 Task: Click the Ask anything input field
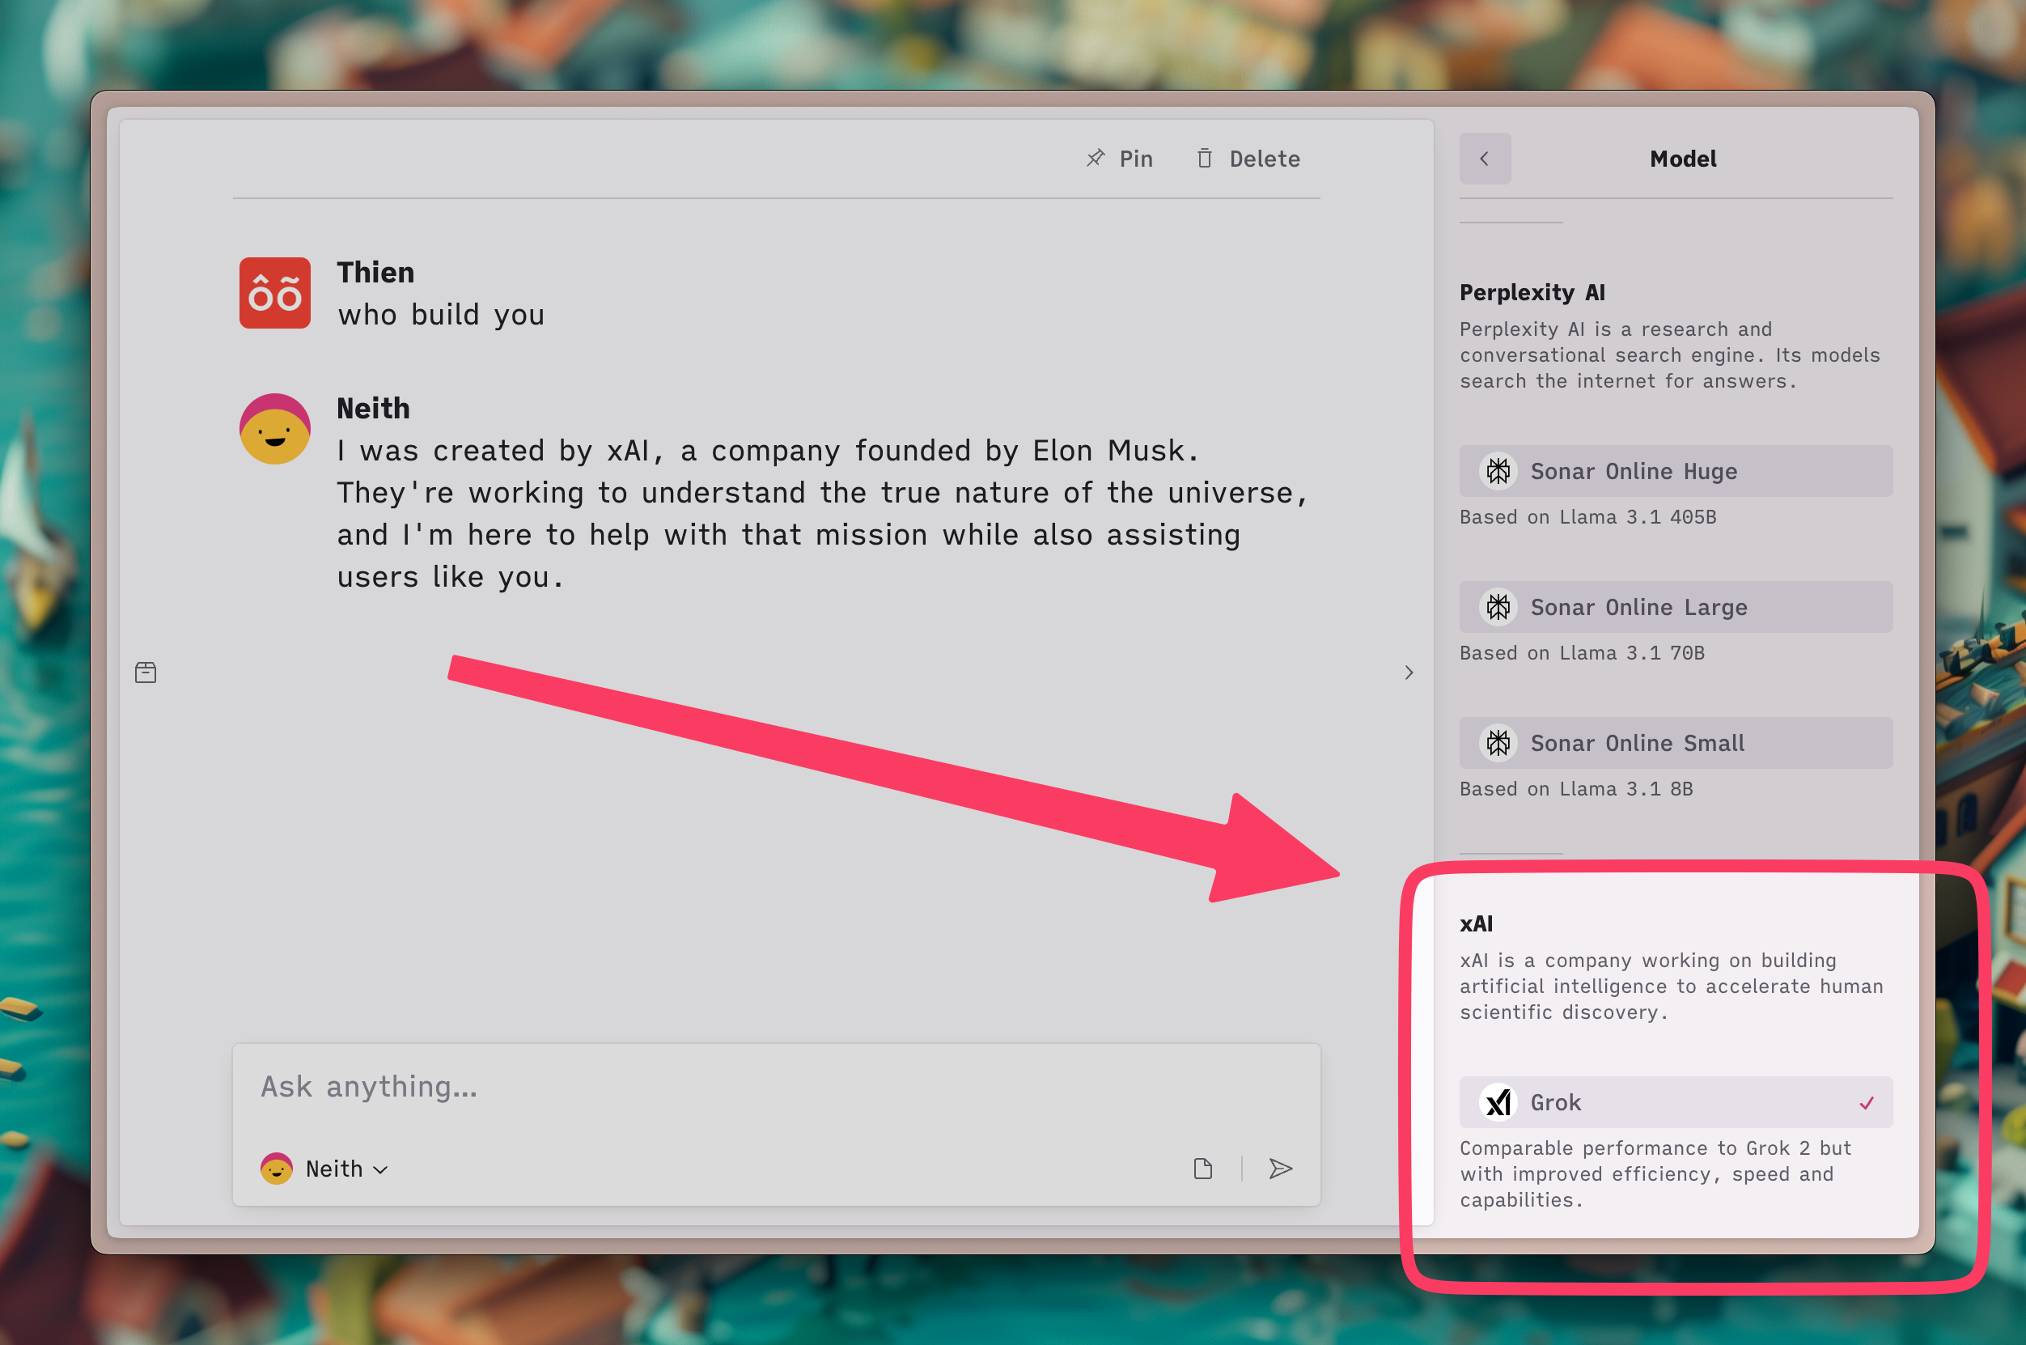(x=776, y=1087)
